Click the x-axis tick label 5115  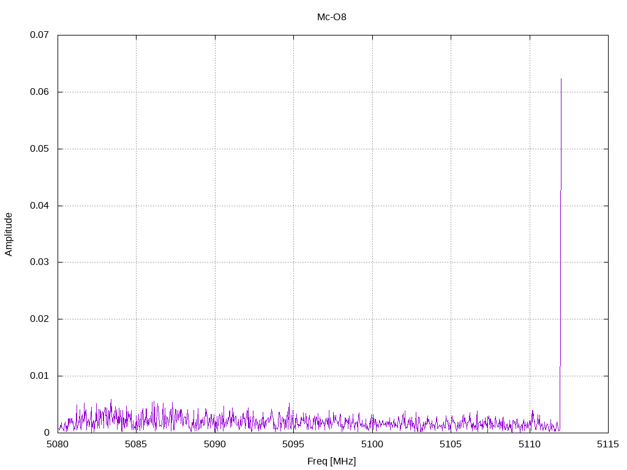[x=608, y=444]
